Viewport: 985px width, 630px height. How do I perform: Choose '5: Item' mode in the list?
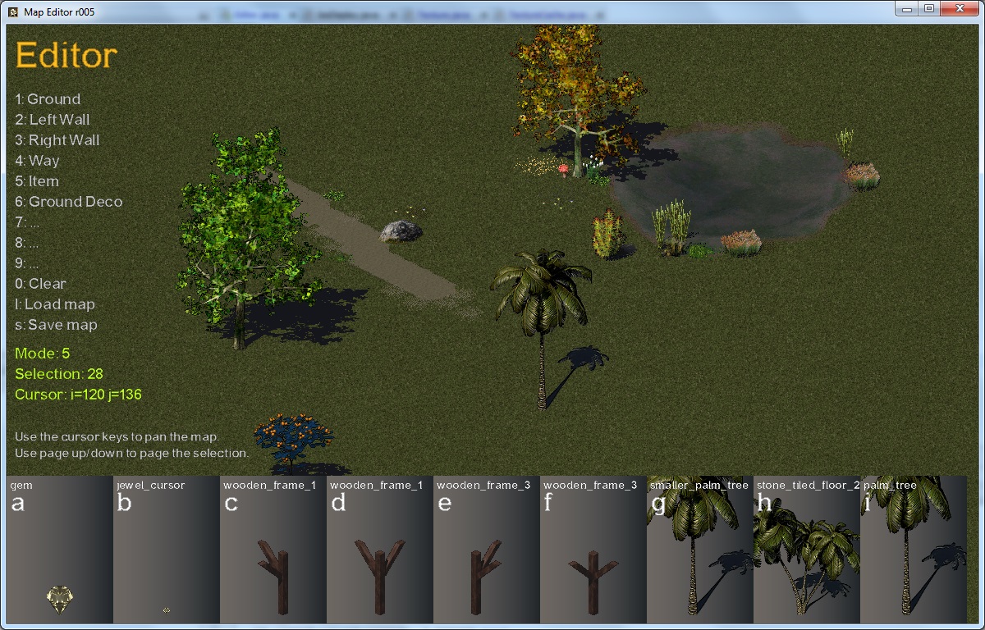[x=37, y=181]
